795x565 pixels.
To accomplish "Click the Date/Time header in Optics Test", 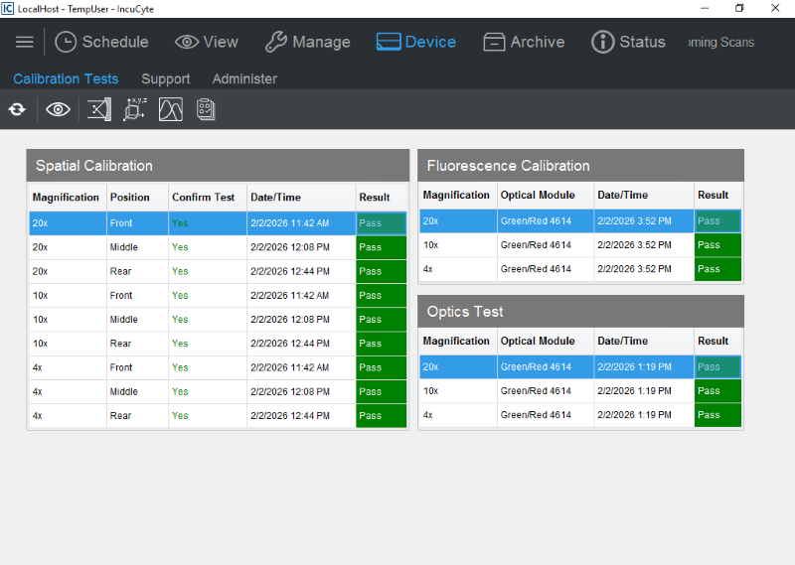I will click(x=622, y=341).
